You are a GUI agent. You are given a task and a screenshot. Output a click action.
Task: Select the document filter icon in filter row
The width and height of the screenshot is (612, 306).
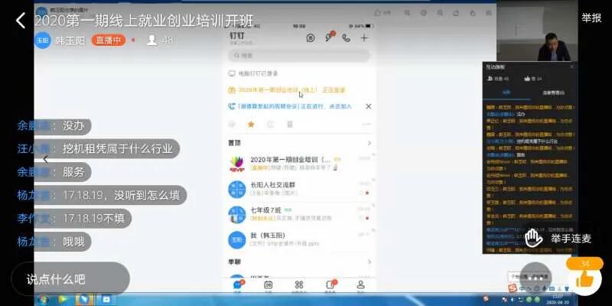pyautogui.click(x=290, y=125)
